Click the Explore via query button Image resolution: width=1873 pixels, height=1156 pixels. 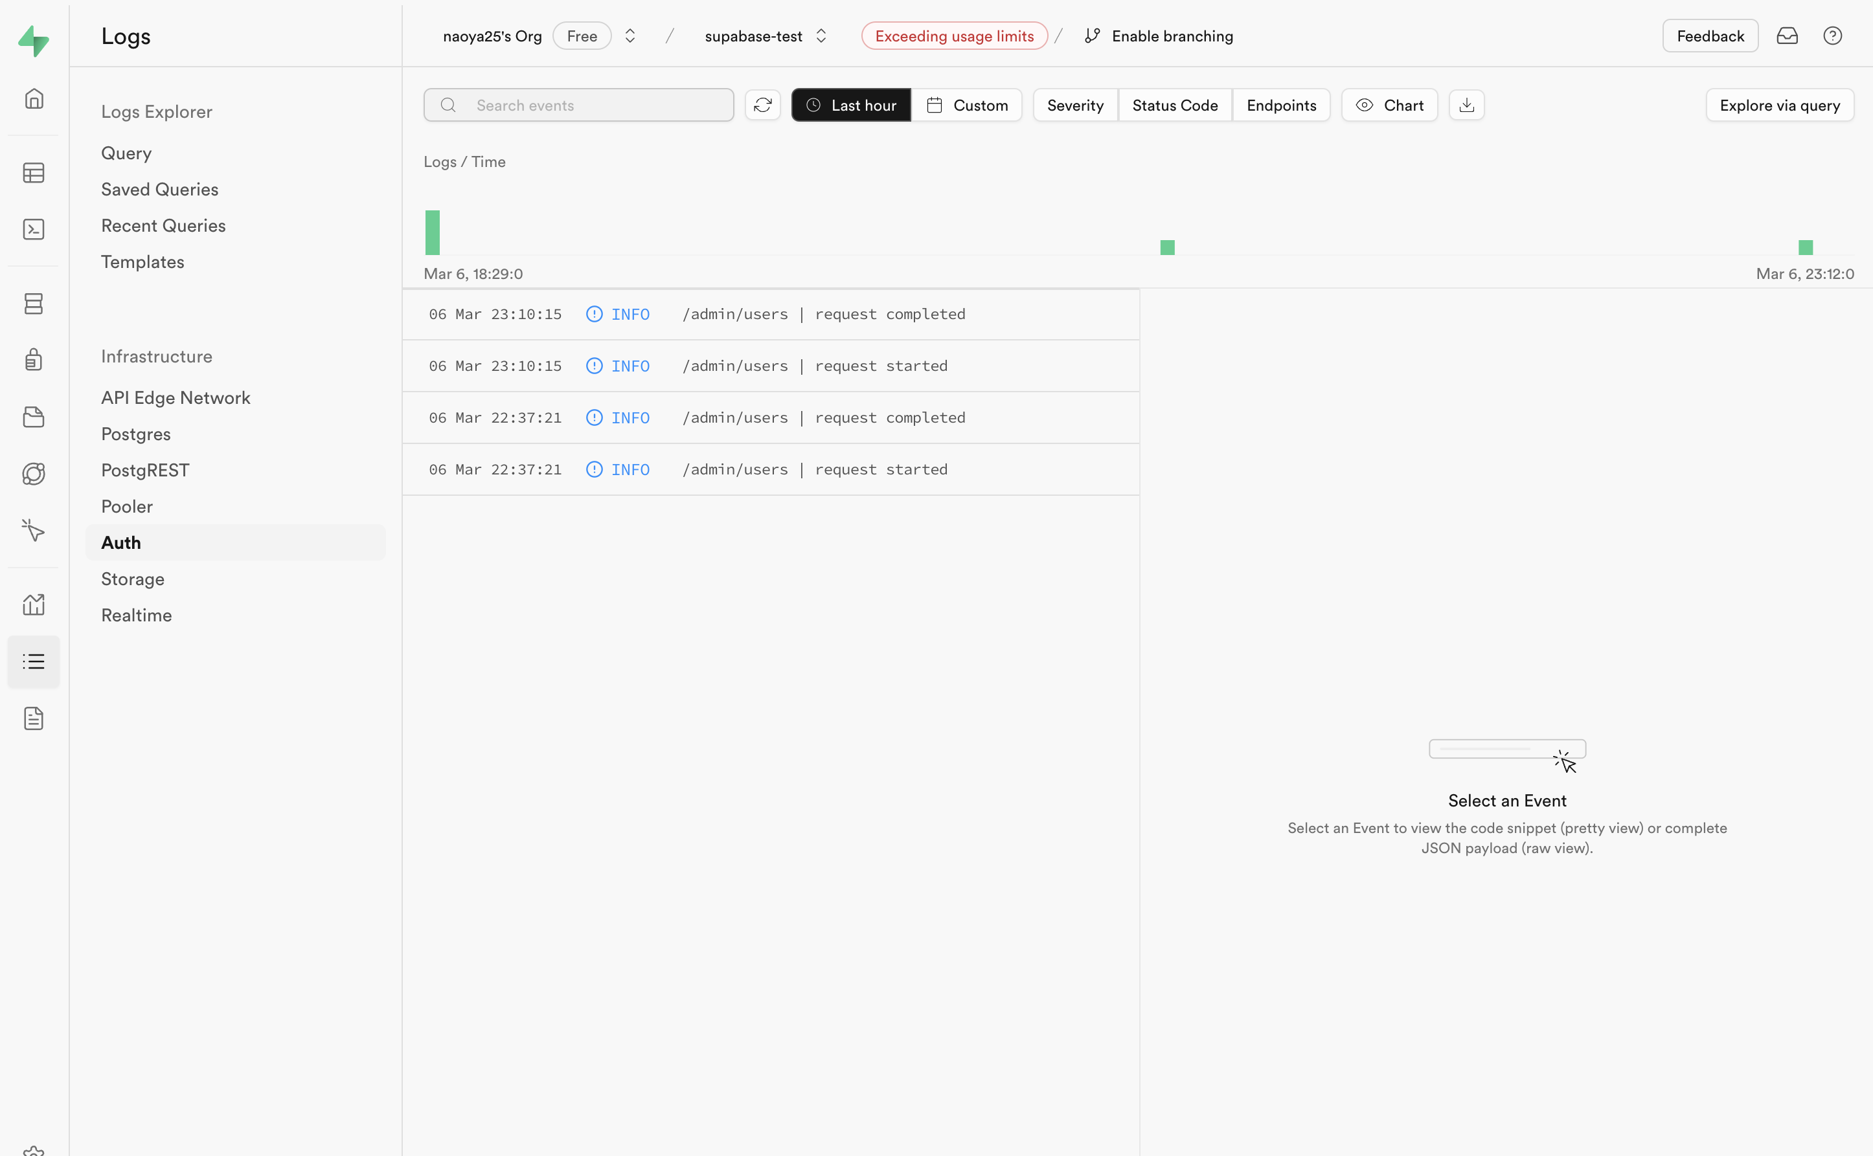[x=1780, y=105]
